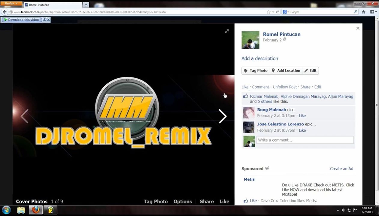
Task: Click Edit link next to Share
Action: tap(318, 87)
